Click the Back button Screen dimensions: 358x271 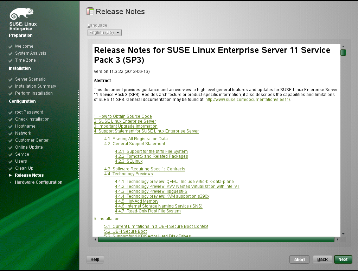pyautogui.click(x=322, y=259)
